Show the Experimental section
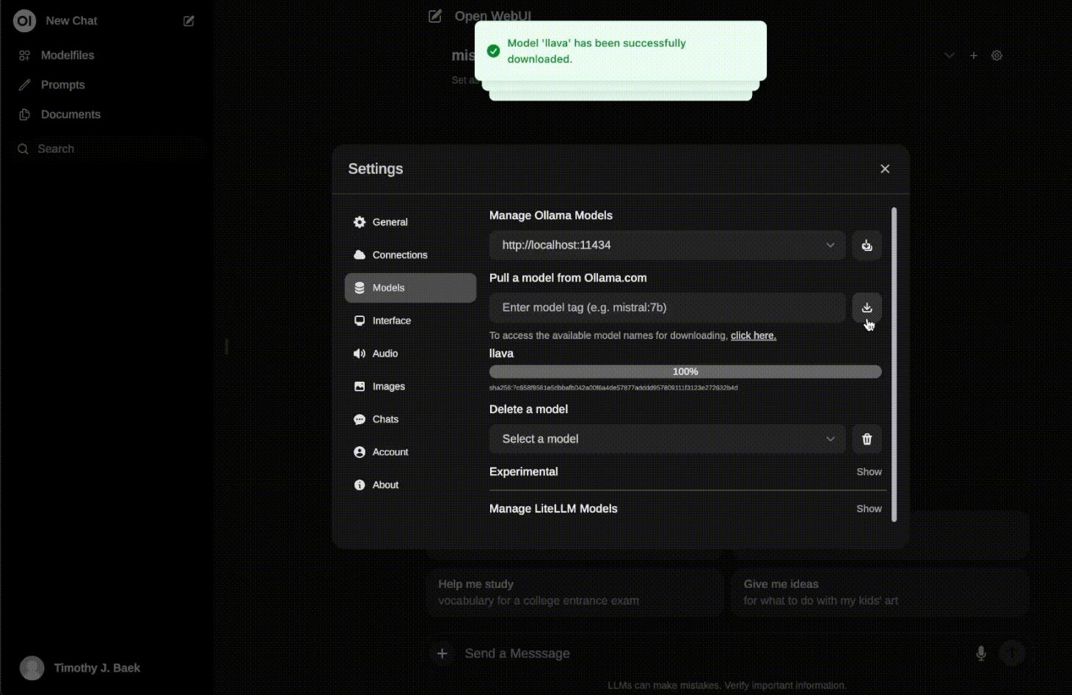The image size is (1072, 695). click(869, 472)
